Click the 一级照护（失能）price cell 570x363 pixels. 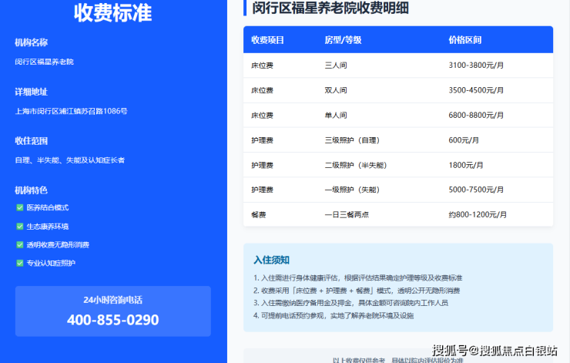pyautogui.click(x=476, y=190)
